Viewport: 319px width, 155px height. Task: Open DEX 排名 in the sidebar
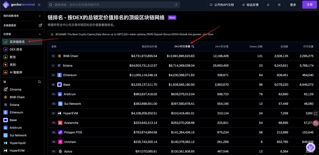pyautogui.click(x=22, y=49)
